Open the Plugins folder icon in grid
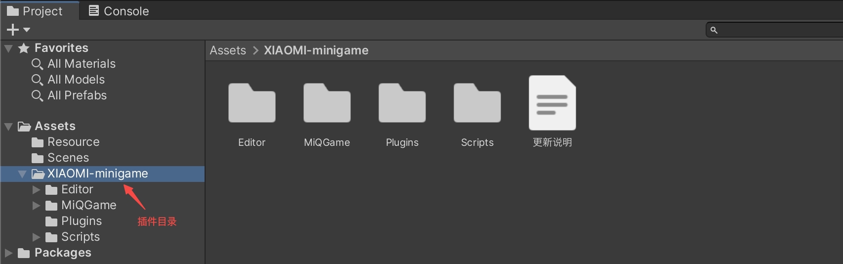The width and height of the screenshot is (843, 264). 402,103
